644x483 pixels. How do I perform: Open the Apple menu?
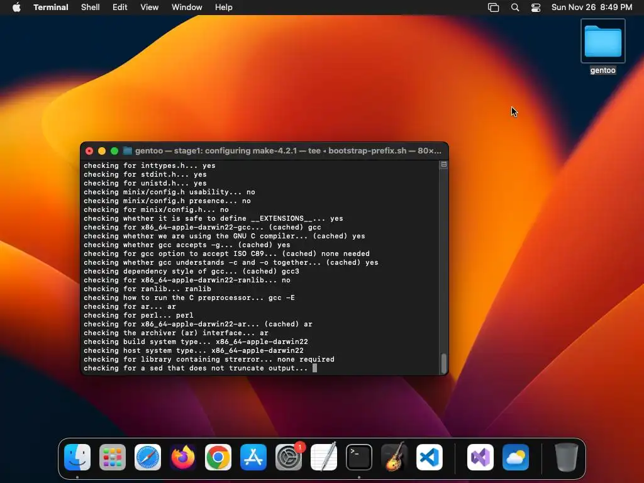[x=16, y=8]
